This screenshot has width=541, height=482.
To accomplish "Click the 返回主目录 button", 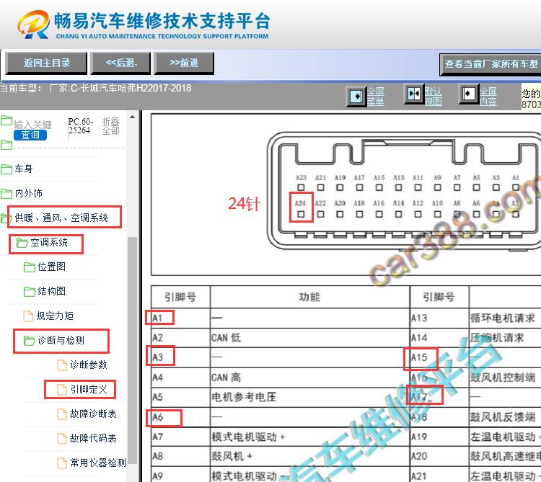I will [x=46, y=63].
